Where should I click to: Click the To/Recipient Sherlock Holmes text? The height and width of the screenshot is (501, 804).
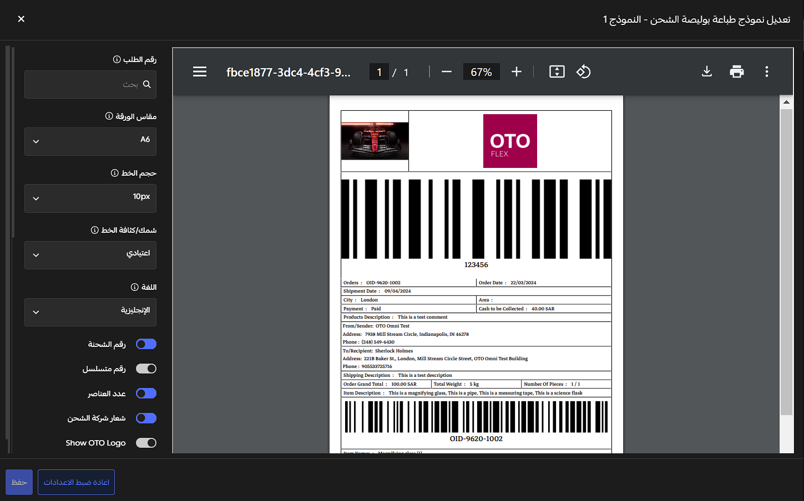[377, 351]
